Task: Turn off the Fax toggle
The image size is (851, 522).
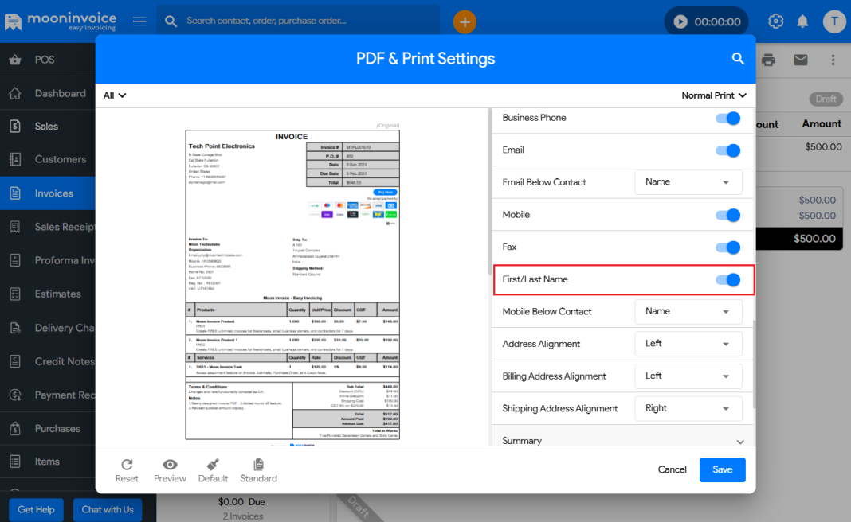Action: pos(727,247)
